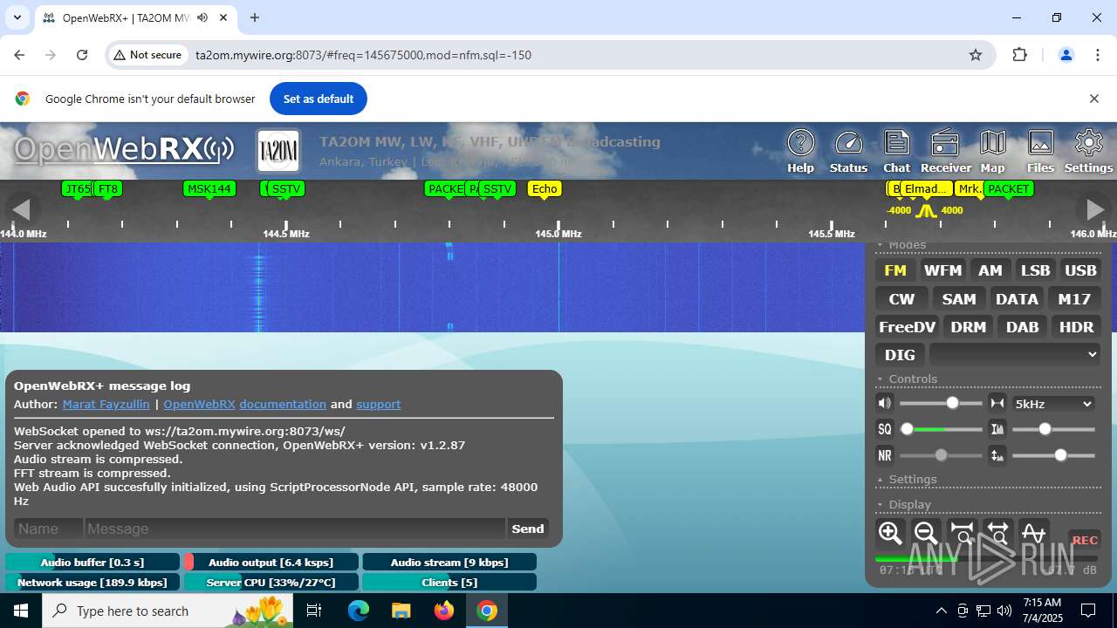The image size is (1117, 628).
Task: Select AM modulation mode
Action: [990, 270]
